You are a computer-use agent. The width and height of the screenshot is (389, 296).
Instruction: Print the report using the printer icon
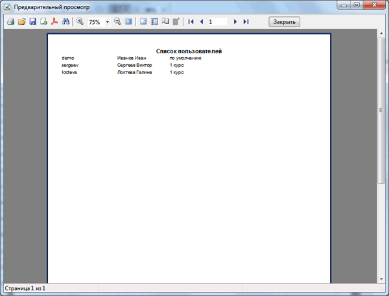click(x=10, y=21)
